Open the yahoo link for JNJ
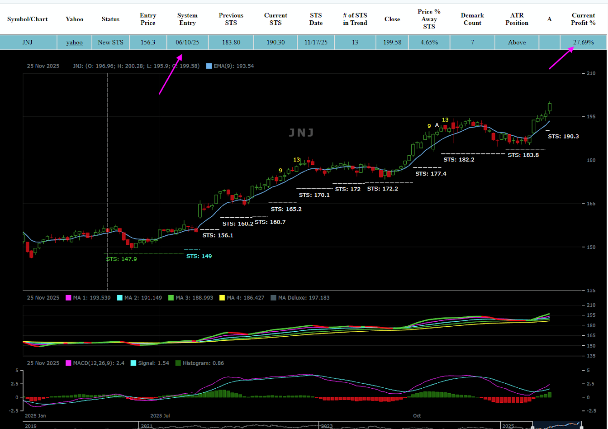 point(74,43)
